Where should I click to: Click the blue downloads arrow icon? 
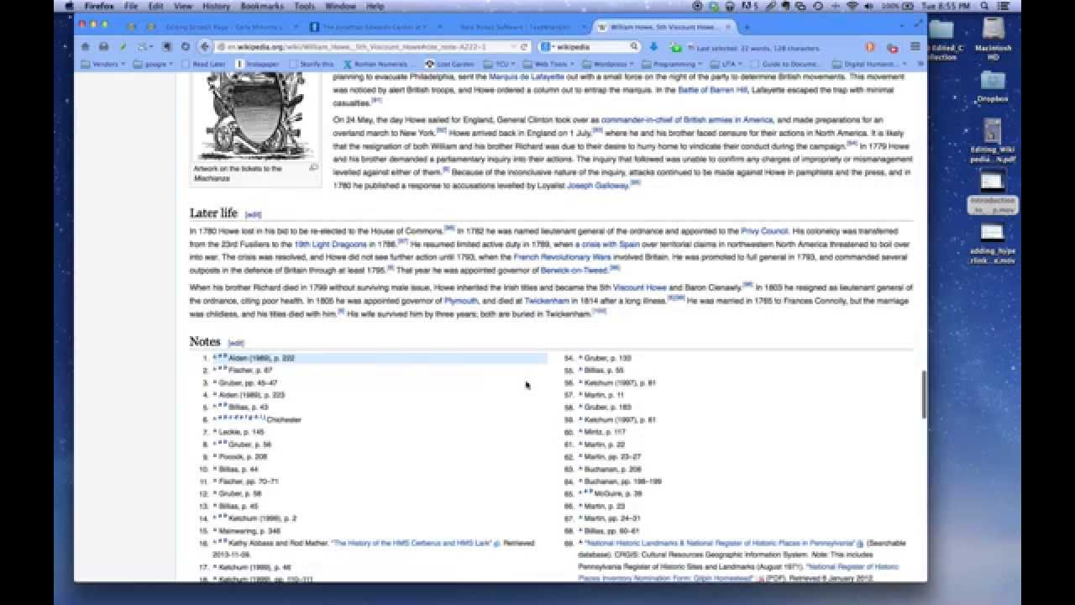[x=653, y=47]
